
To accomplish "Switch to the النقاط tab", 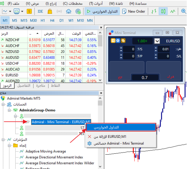I will tap(55, 86).
